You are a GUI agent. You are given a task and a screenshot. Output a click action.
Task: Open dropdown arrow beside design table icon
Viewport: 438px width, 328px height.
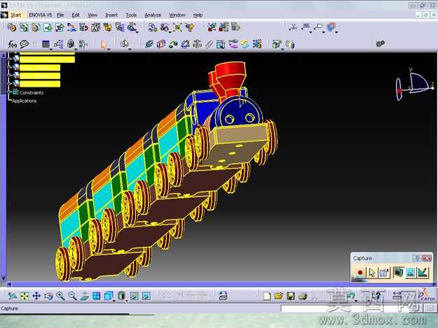pos(51,50)
